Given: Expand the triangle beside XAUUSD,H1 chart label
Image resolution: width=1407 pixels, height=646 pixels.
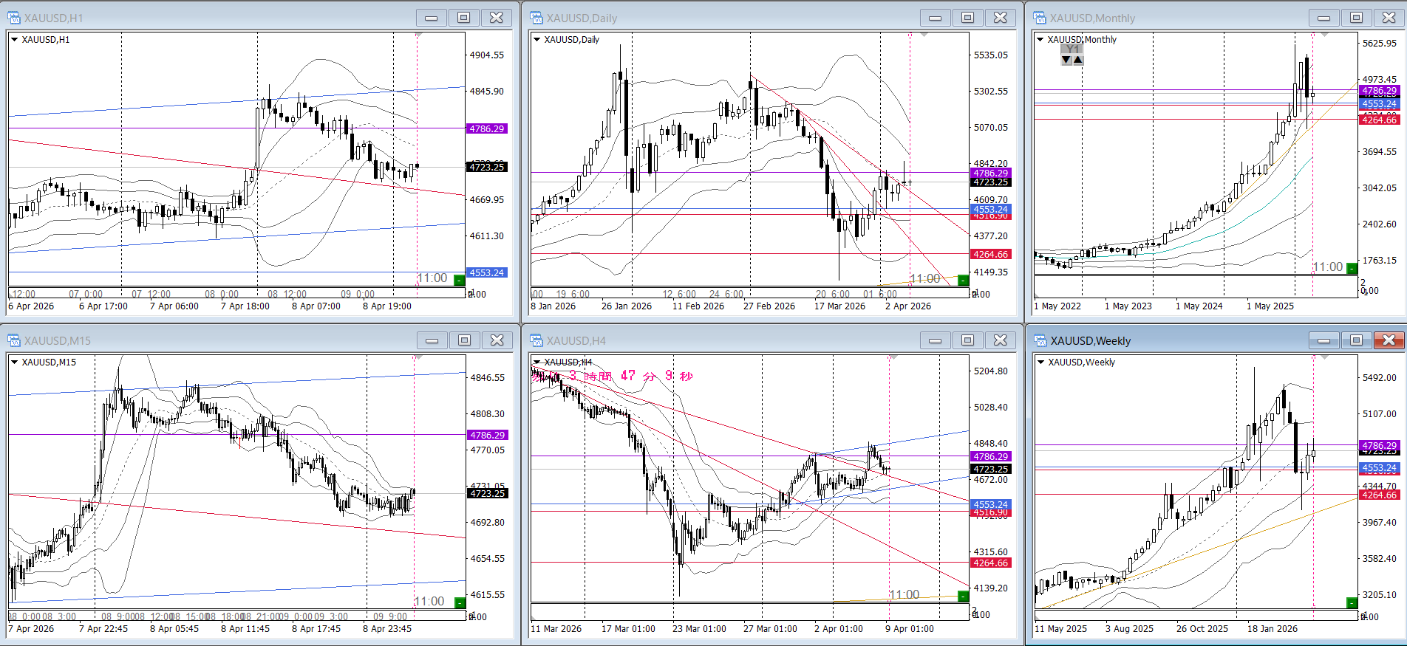Looking at the screenshot, I should [14, 40].
